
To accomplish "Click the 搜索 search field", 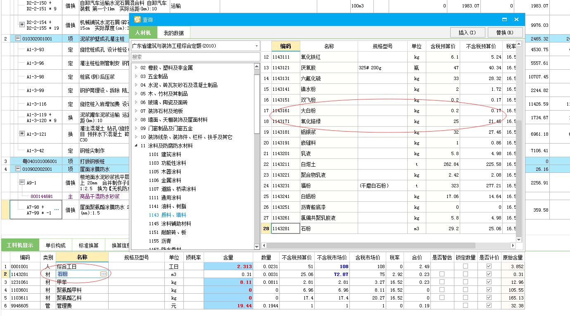I will click(x=195, y=57).
